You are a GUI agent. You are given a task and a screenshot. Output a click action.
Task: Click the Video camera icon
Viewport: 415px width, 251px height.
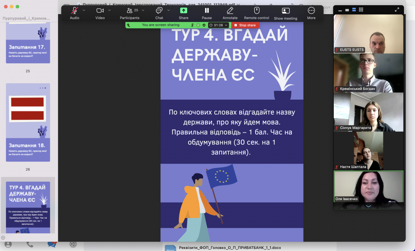100,11
